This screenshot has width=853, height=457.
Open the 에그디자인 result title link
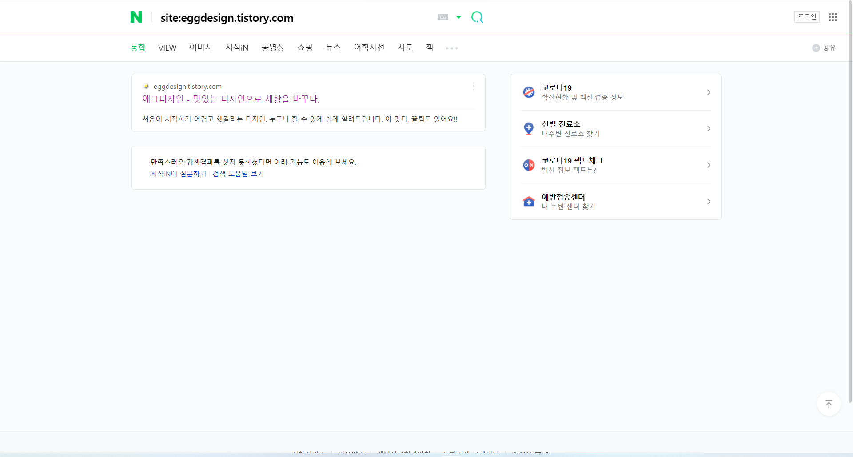[231, 99]
